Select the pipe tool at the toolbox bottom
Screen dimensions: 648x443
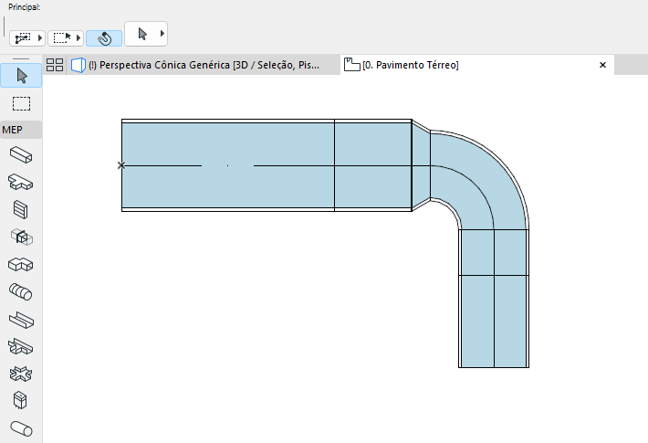click(21, 429)
